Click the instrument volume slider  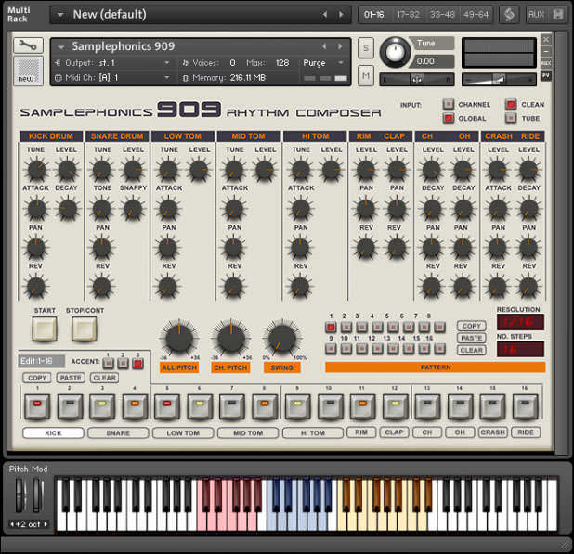coord(499,80)
